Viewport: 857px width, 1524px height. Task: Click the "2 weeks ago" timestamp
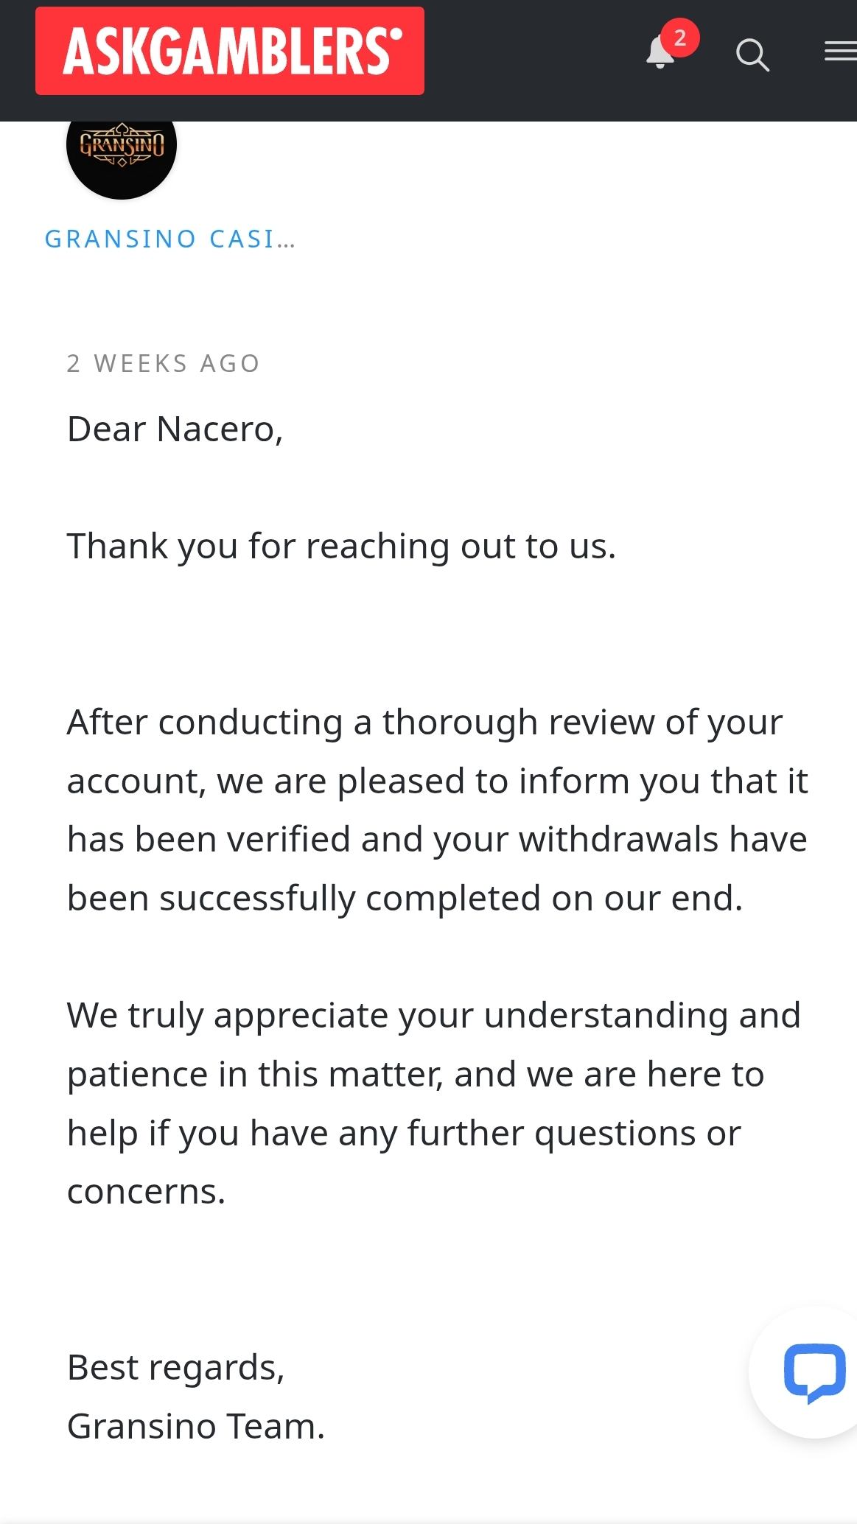[x=163, y=364]
